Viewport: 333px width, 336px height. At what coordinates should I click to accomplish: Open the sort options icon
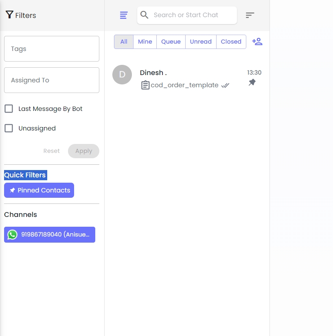tap(250, 15)
